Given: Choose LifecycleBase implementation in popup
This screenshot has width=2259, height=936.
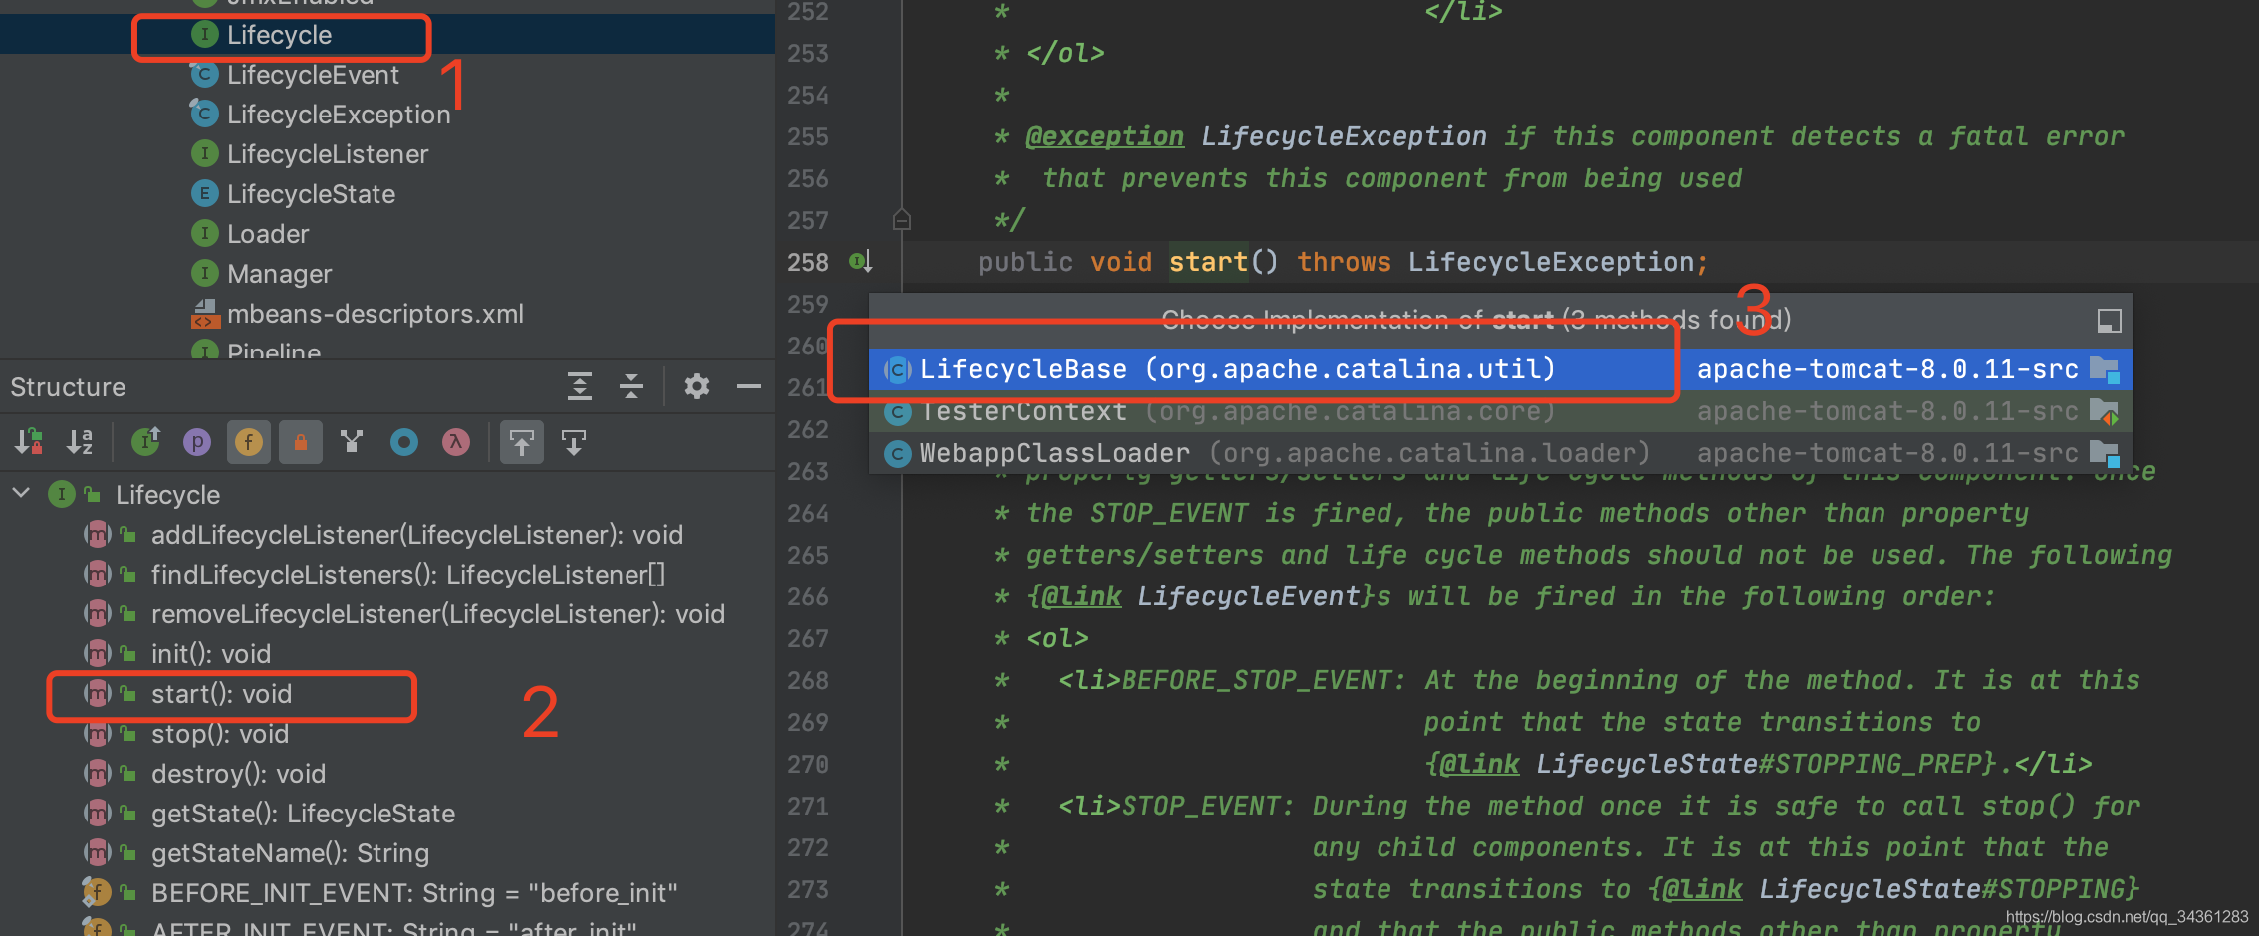Looking at the screenshot, I should click(x=1501, y=369).
